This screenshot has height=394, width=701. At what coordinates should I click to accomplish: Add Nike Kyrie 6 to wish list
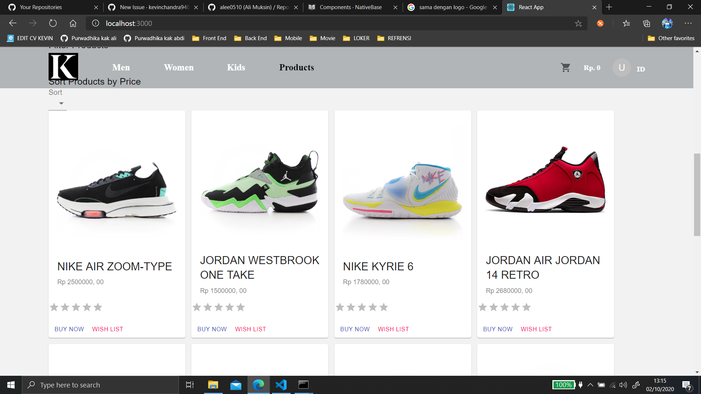[x=393, y=329]
